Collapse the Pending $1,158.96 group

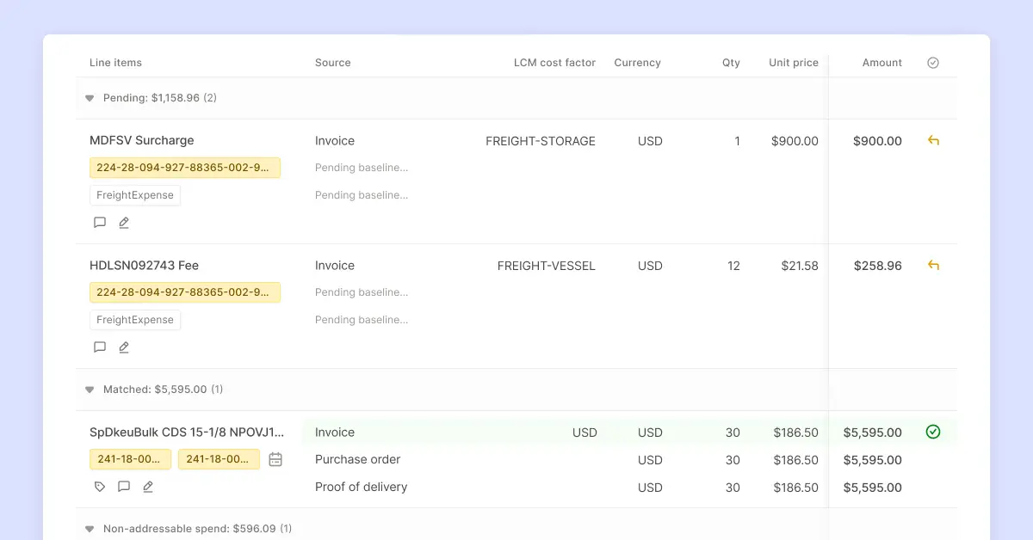(x=90, y=98)
